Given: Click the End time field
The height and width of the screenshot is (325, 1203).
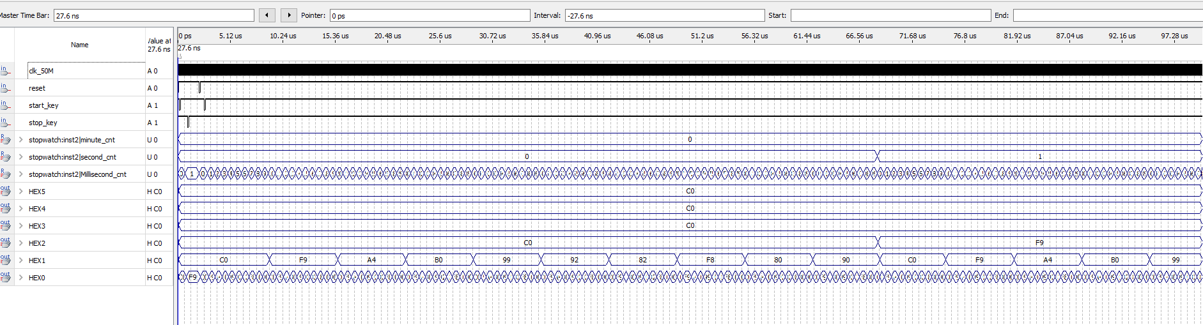Looking at the screenshot, I should click(x=1108, y=15).
